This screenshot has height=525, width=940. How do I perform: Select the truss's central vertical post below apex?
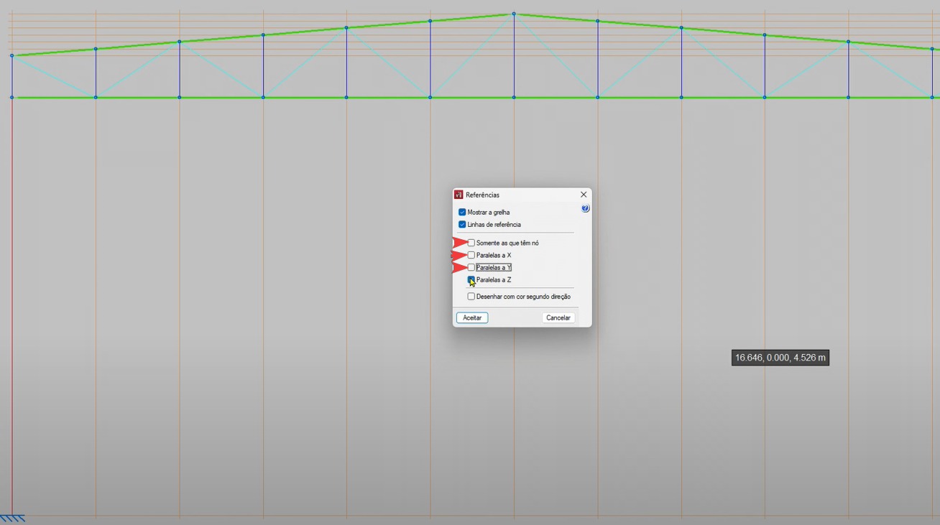click(x=514, y=57)
